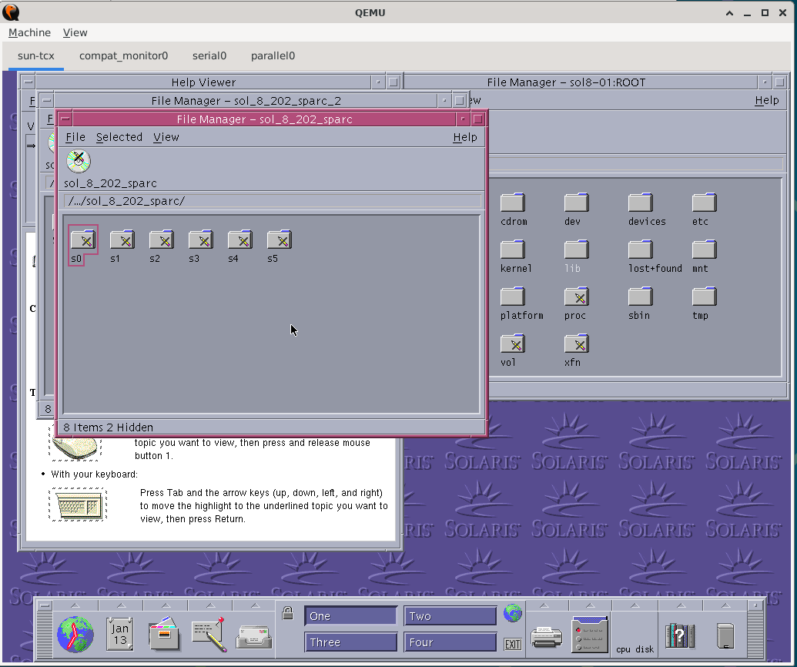Open the Text Note pencil icon

point(209,635)
